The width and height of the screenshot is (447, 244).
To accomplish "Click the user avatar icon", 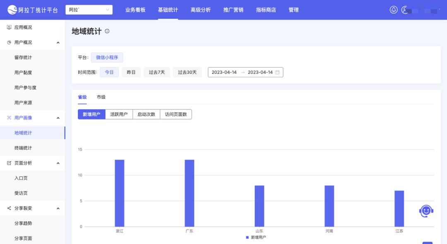I will click(404, 10).
